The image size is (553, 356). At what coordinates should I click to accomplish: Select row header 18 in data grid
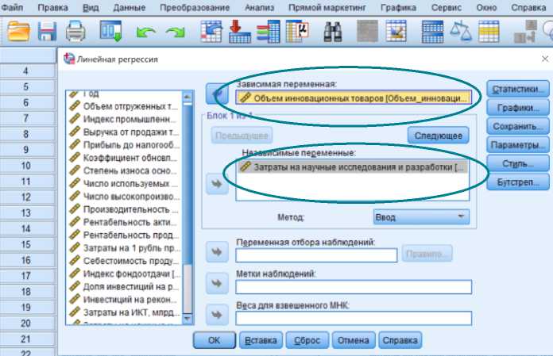26,292
